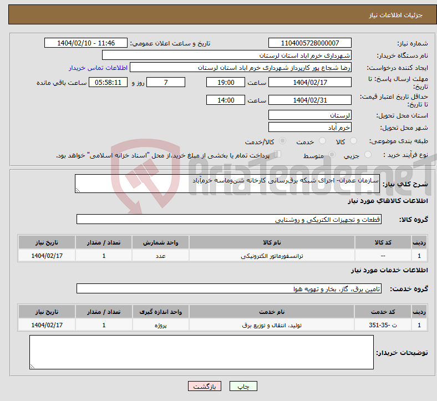Click the چاپ print button

243,386
